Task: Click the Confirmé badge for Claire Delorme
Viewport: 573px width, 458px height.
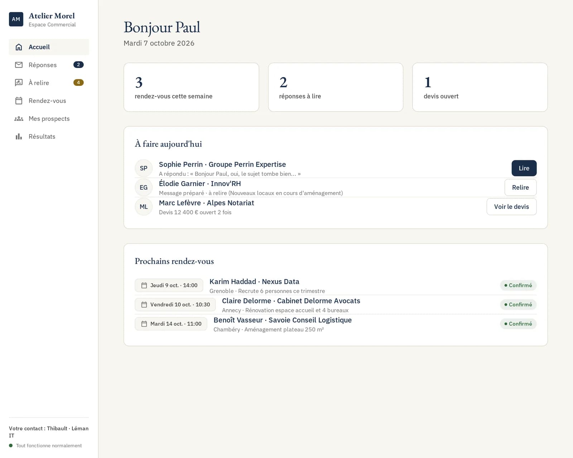Action: click(518, 304)
